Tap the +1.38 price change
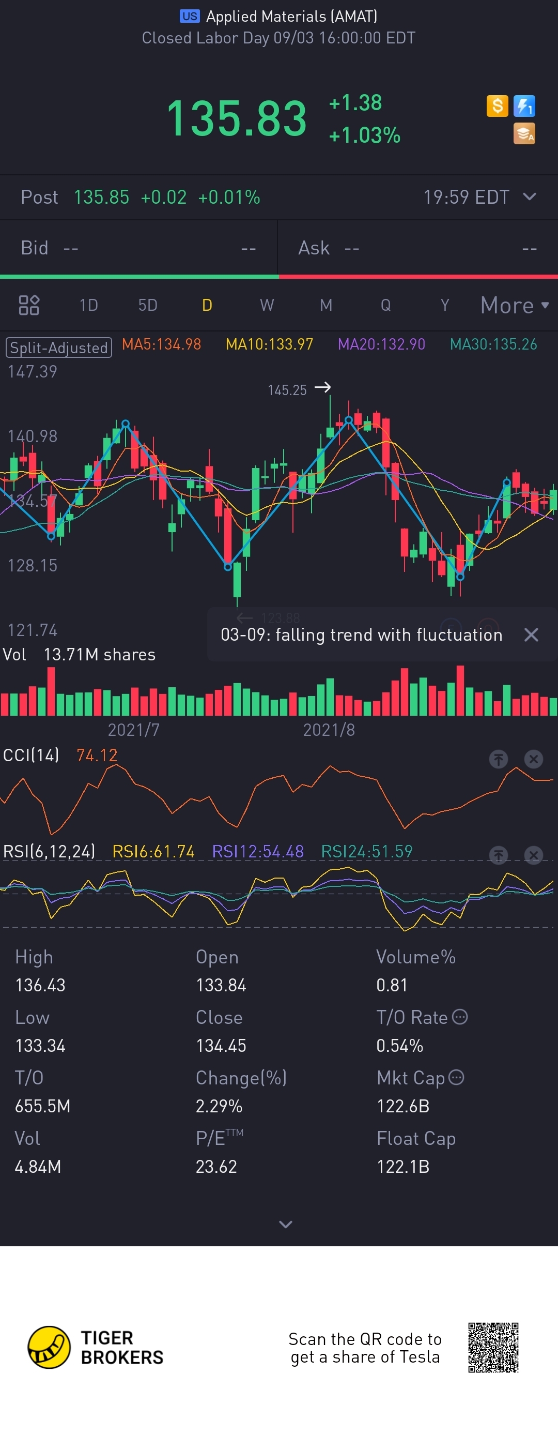The height and width of the screenshot is (1449, 558). tap(355, 102)
